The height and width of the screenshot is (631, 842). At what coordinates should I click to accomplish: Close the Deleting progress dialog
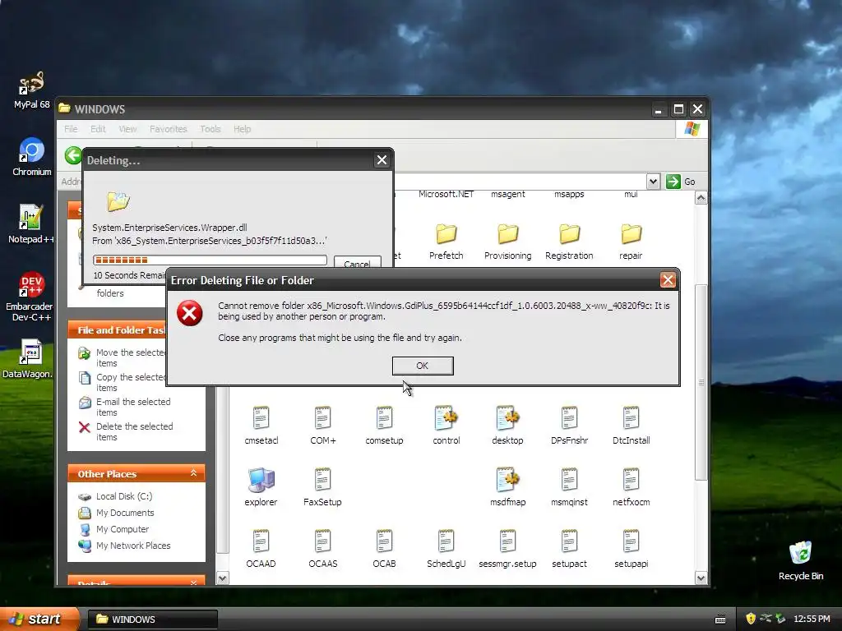[382, 160]
